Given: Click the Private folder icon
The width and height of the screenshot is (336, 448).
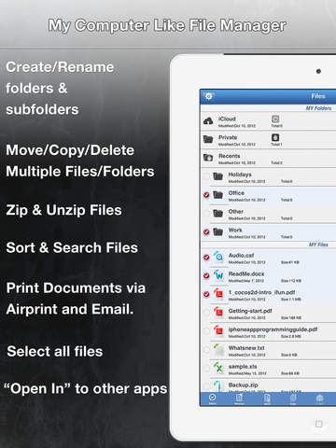Looking at the screenshot, I should 208,139.
